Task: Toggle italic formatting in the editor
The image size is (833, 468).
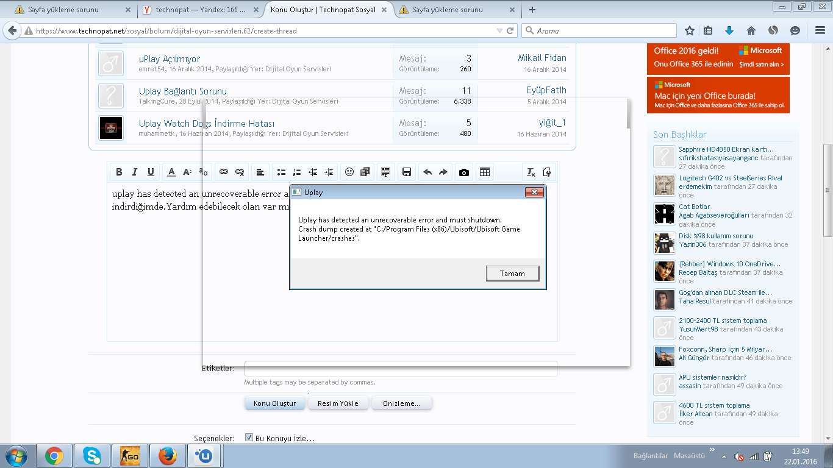Action: click(x=135, y=172)
